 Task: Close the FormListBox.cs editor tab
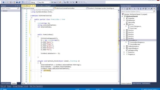[34, 6]
